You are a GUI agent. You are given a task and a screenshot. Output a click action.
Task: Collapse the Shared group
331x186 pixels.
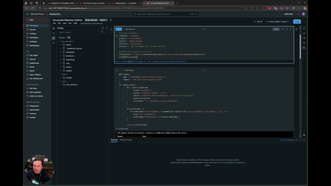tap(59, 74)
